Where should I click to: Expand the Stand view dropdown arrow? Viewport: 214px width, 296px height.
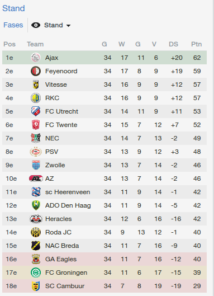click(x=68, y=26)
